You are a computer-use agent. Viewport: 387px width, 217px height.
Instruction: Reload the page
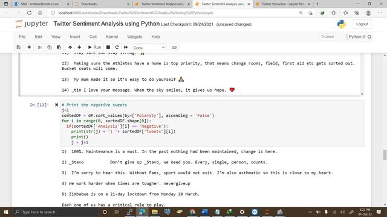click(29, 13)
